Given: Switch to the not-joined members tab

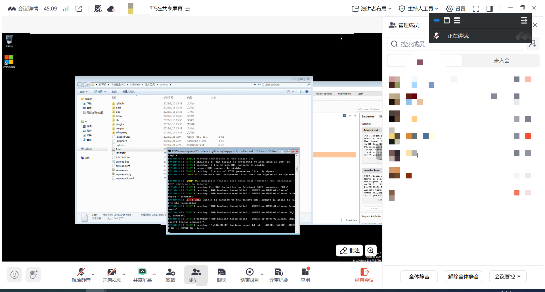Looking at the screenshot, I should (501, 61).
